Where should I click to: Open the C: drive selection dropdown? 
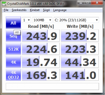pos(76,20)
